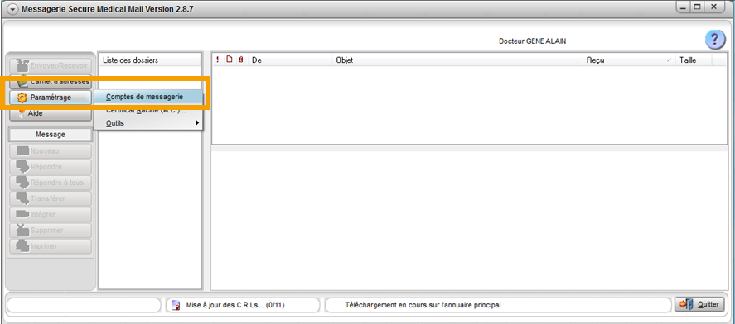
Task: Sort by the attachment column icon
Action: [241, 60]
